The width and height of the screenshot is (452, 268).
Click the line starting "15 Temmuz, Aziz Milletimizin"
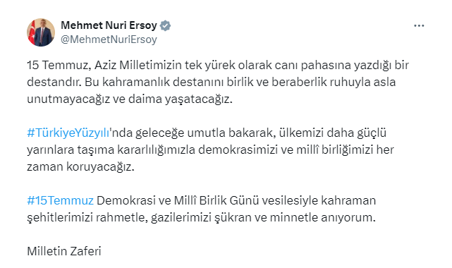click(x=218, y=66)
